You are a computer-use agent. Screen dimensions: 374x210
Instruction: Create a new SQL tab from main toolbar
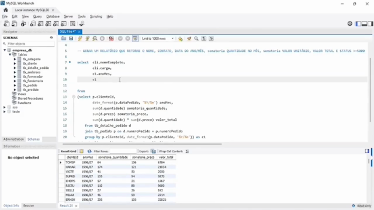[6, 23]
